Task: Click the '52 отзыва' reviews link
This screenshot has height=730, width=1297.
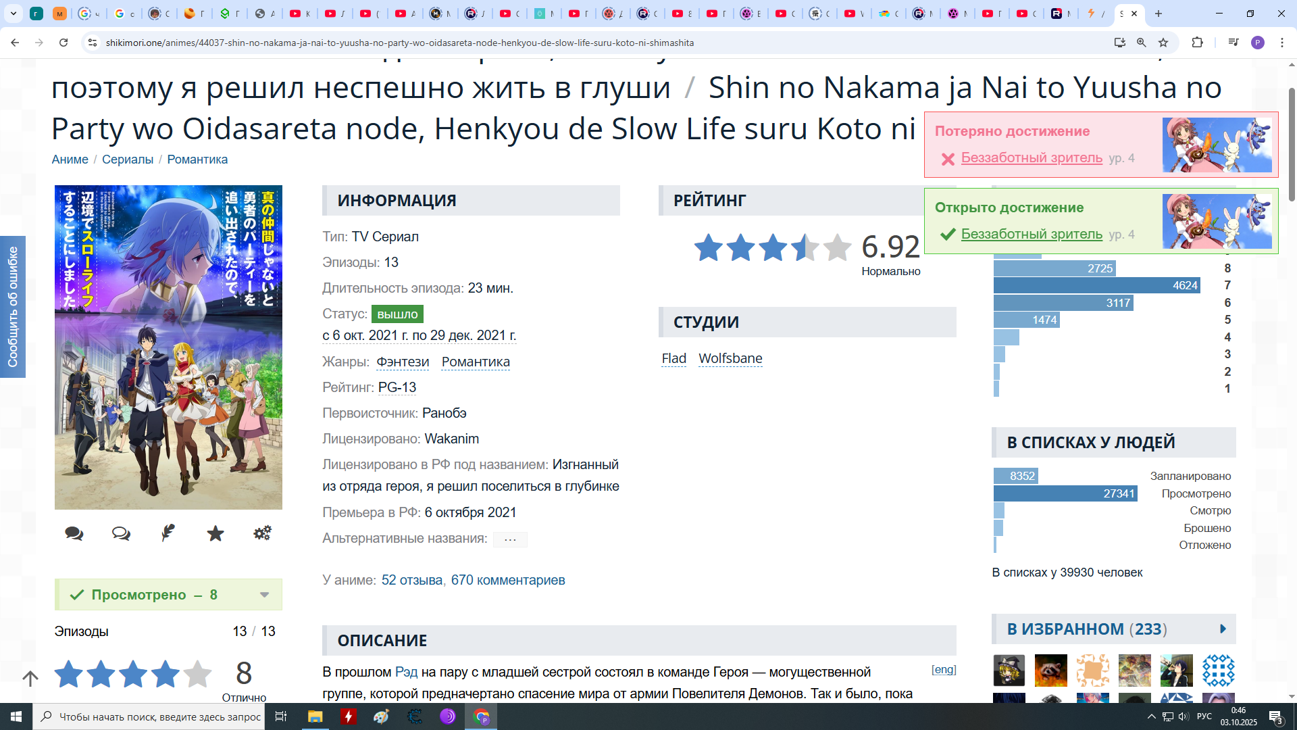Action: point(411,580)
